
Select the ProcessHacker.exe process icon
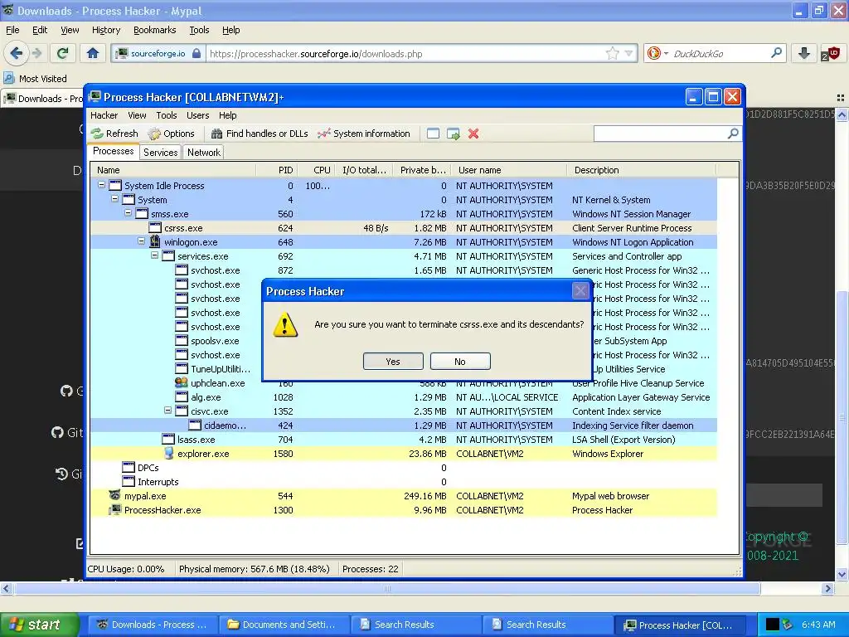pos(114,510)
